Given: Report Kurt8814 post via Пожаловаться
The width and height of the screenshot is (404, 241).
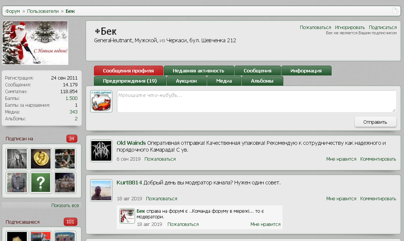Looking at the screenshot, I should tap(161, 198).
